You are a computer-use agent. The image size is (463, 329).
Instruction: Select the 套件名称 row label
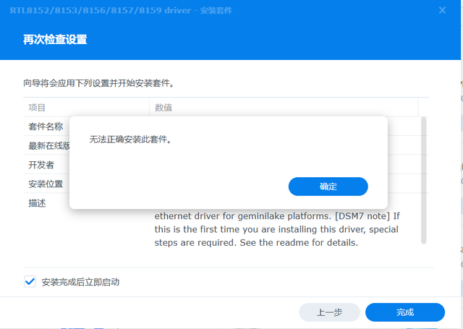(x=46, y=127)
